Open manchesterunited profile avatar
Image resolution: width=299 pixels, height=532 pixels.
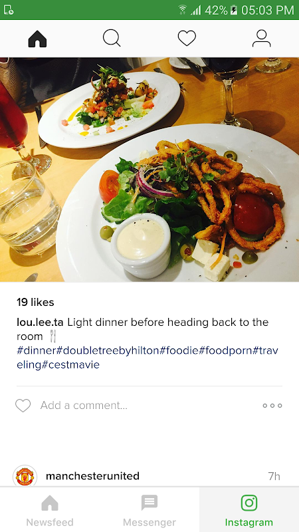25,476
